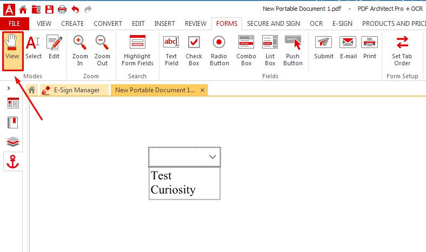Open the anchor destinations panel
Screen dimensions: 426x252
point(13,161)
